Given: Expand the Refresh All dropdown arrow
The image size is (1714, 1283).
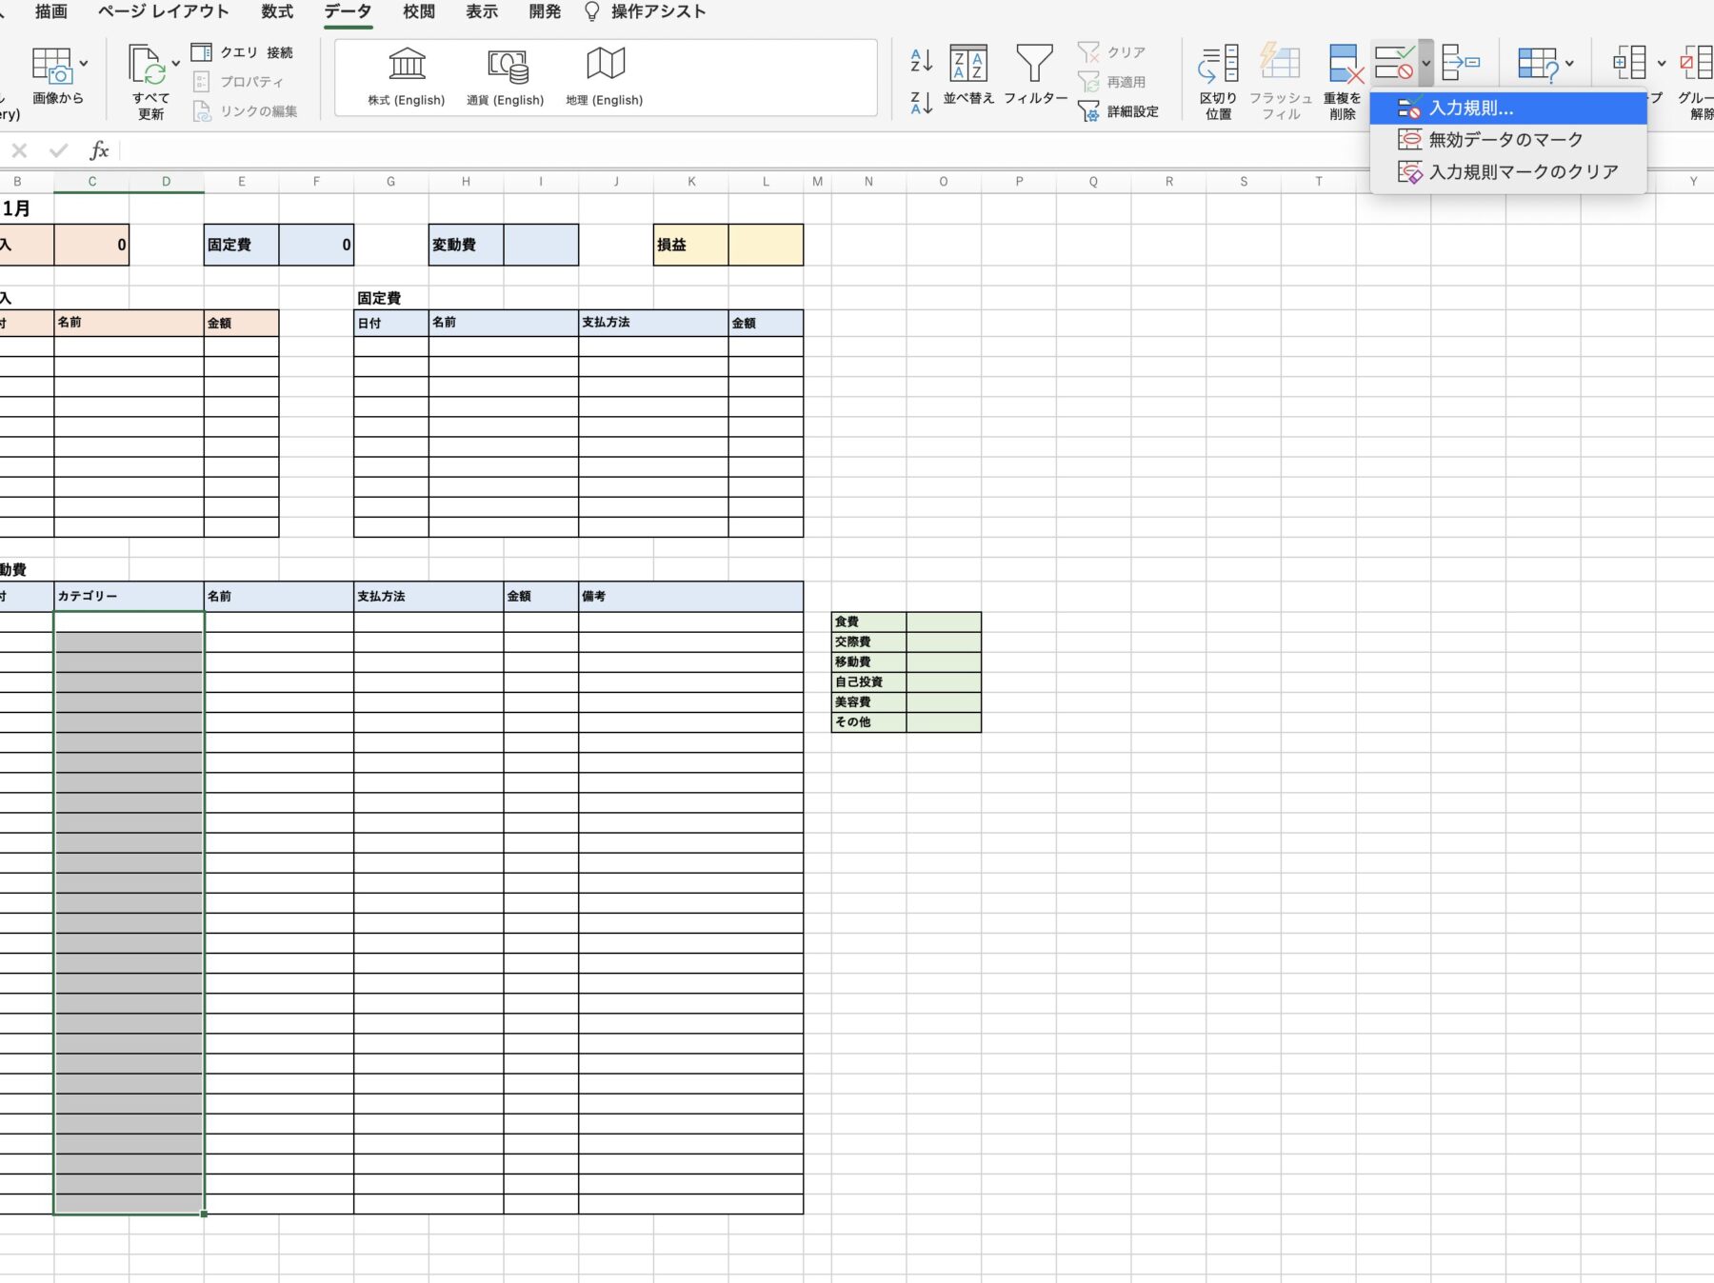Looking at the screenshot, I should 175,64.
